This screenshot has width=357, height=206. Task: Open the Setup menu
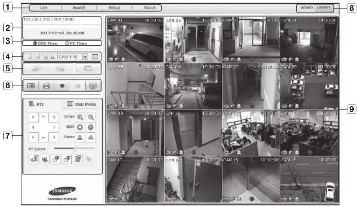[x=114, y=8]
